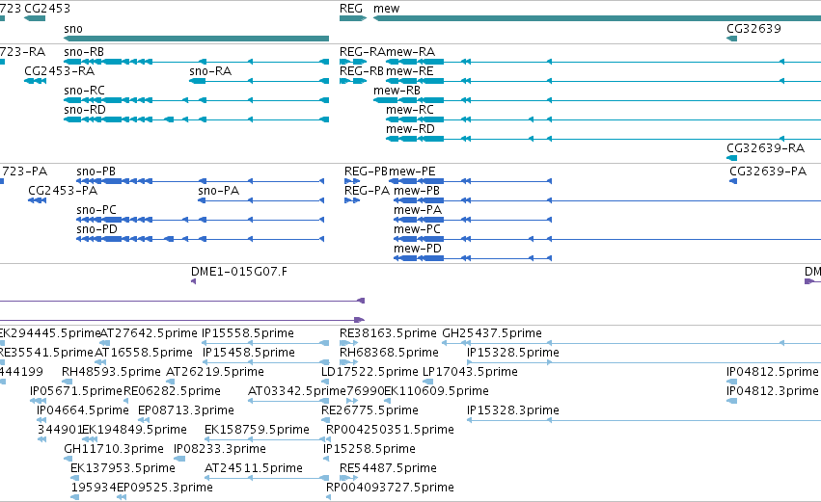
Task: Select the sno-PB protein label
Action: 96,172
